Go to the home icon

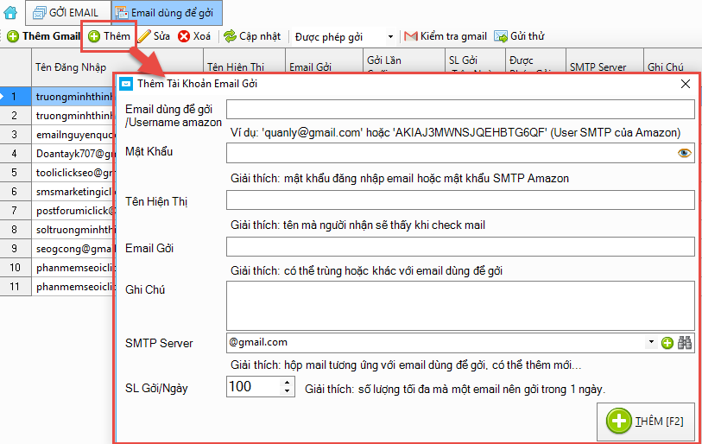[10, 13]
